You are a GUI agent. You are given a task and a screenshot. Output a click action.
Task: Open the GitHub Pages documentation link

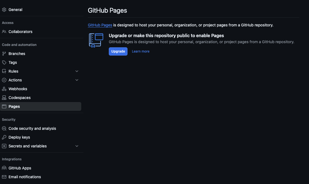pos(100,25)
